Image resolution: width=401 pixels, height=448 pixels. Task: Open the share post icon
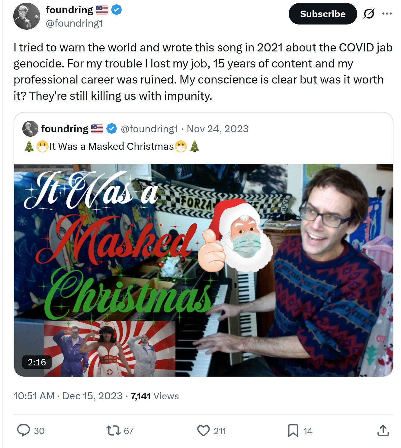point(383,430)
